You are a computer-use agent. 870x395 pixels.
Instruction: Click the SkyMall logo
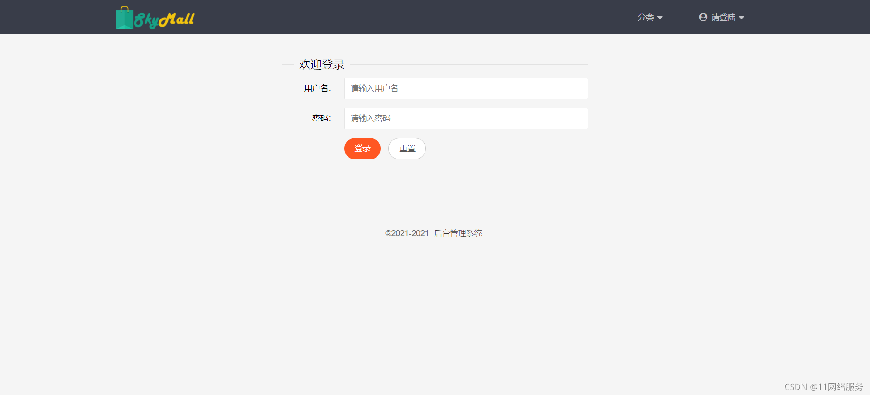coord(155,18)
